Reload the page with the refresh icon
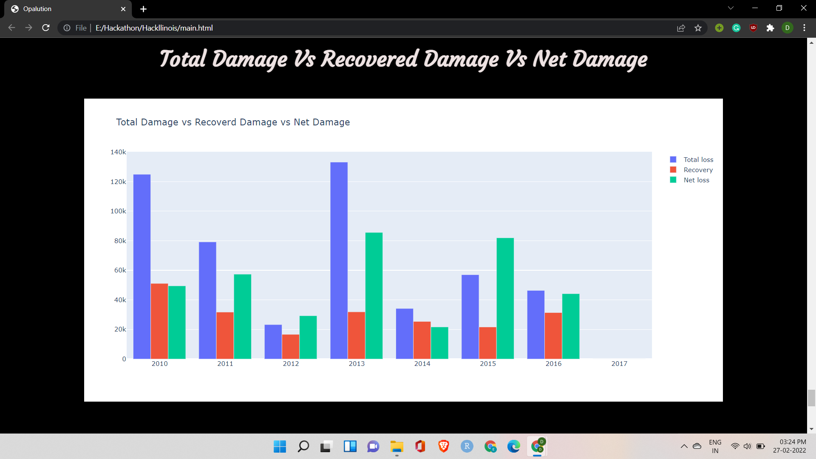816x459 pixels. 46,28
